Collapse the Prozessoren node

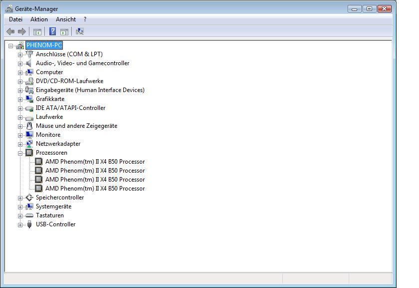(20, 154)
